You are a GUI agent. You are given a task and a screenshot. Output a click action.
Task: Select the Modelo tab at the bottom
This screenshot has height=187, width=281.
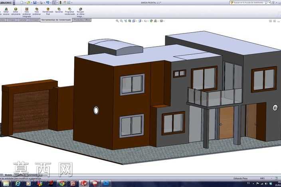click(8, 175)
